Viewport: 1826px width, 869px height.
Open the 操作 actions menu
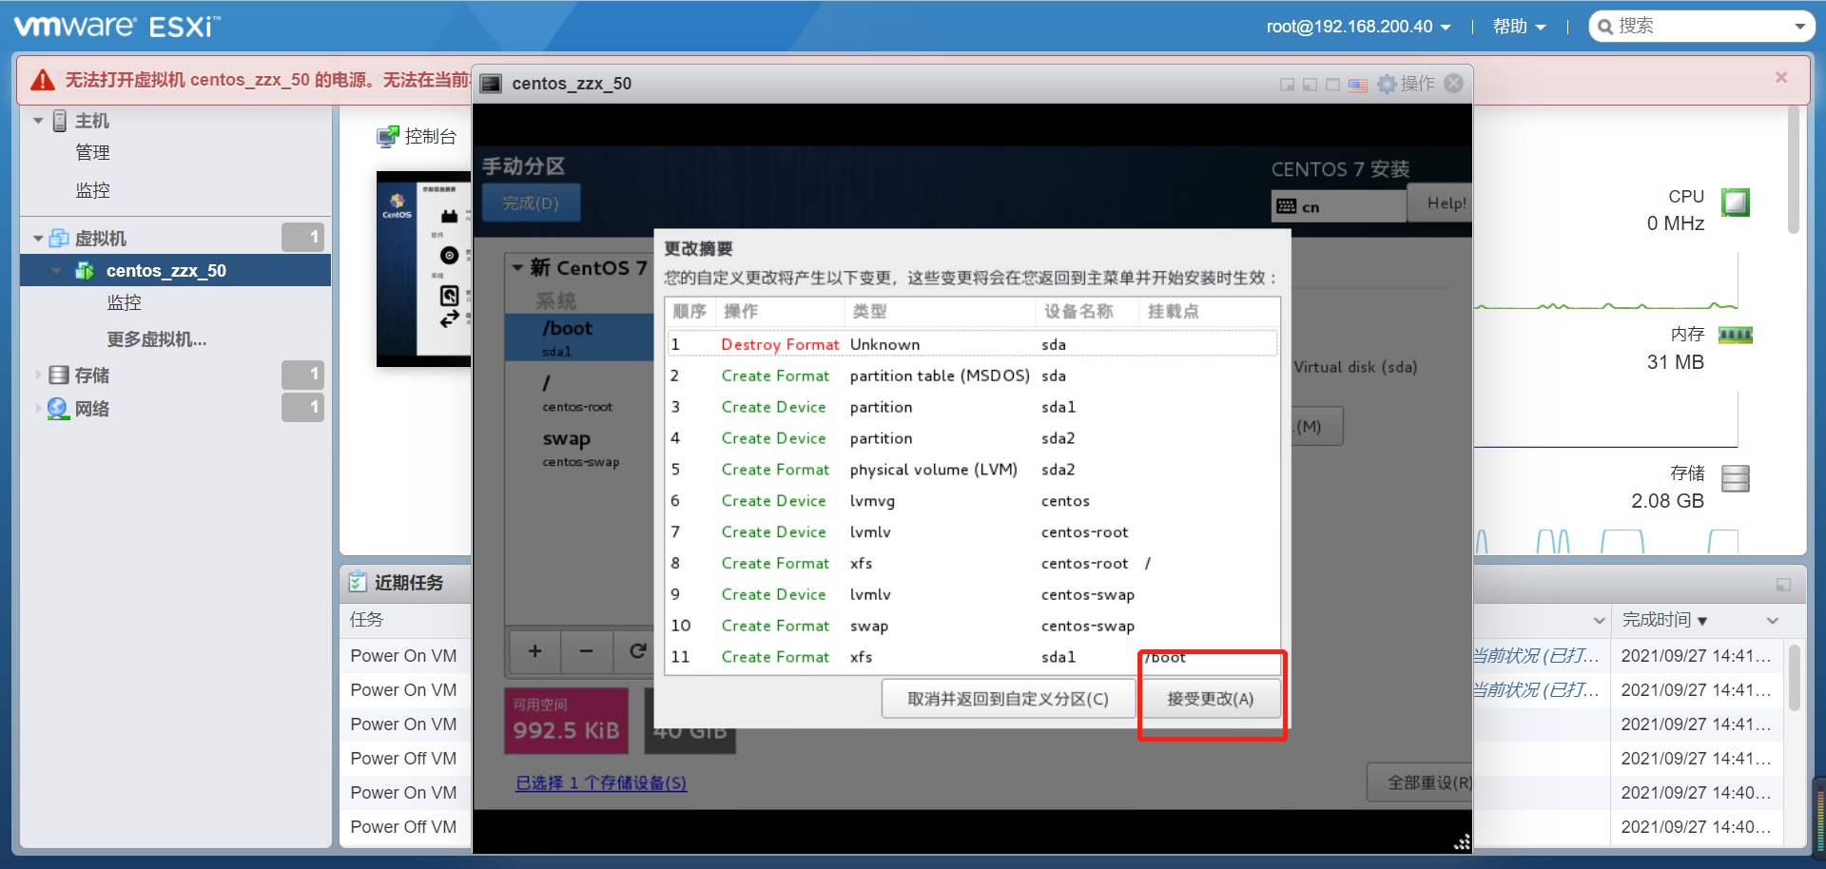[x=1417, y=84]
